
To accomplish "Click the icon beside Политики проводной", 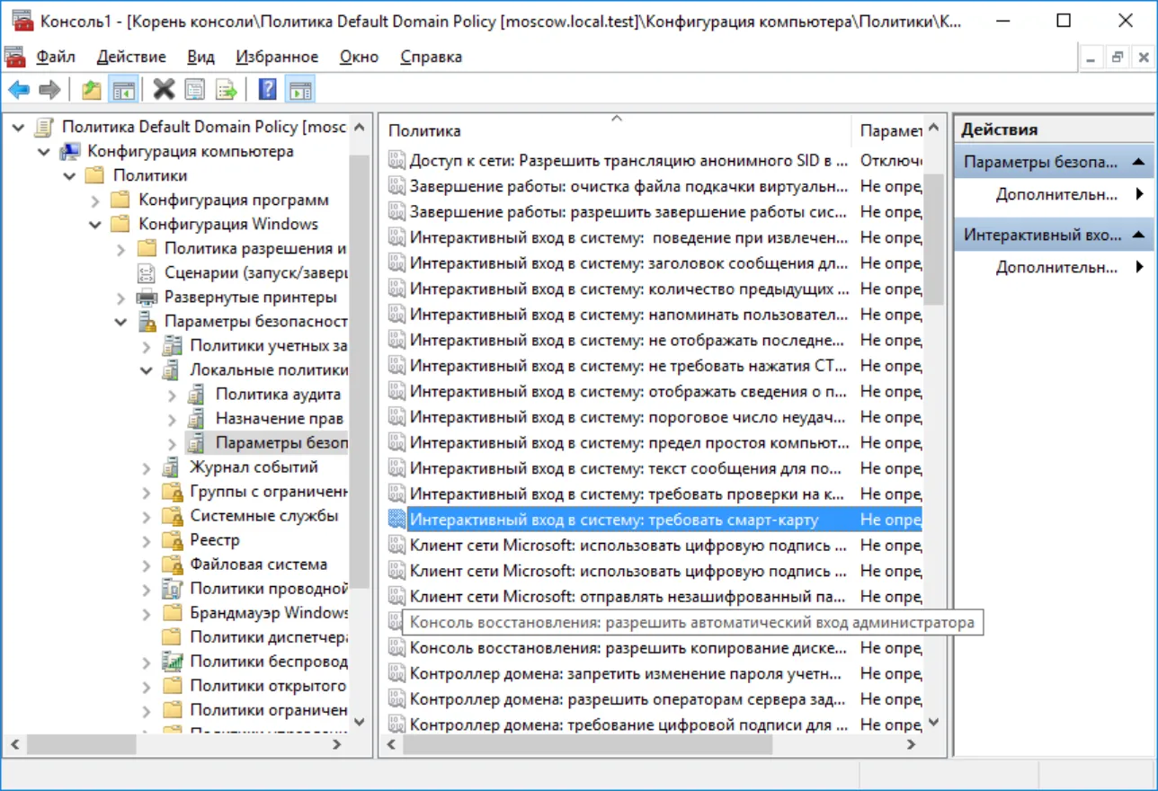I will point(173,589).
